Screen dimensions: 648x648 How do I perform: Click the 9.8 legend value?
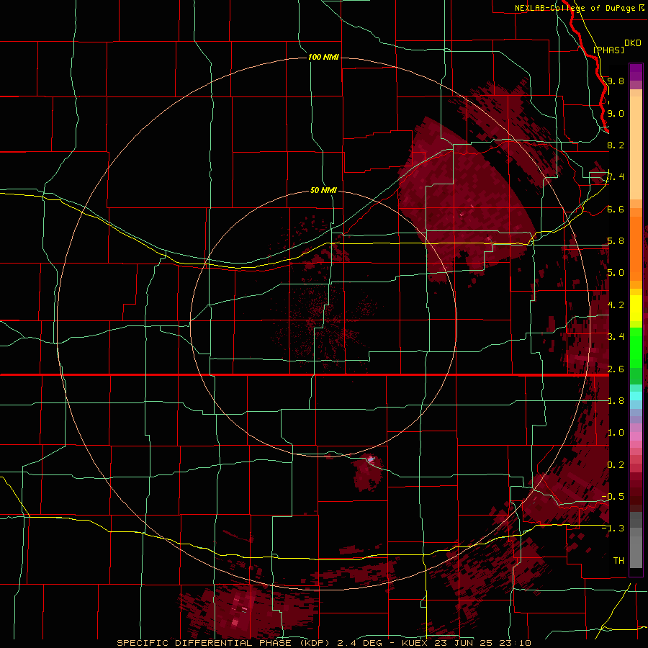[x=616, y=81]
